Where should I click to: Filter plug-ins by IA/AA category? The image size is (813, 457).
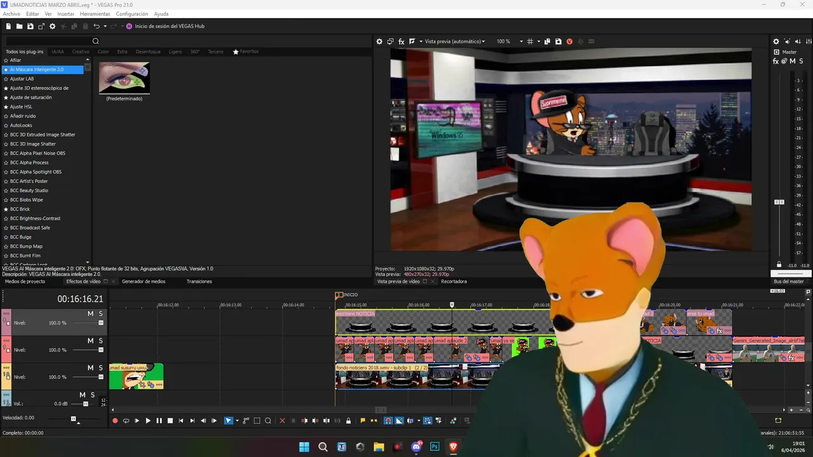coord(58,51)
